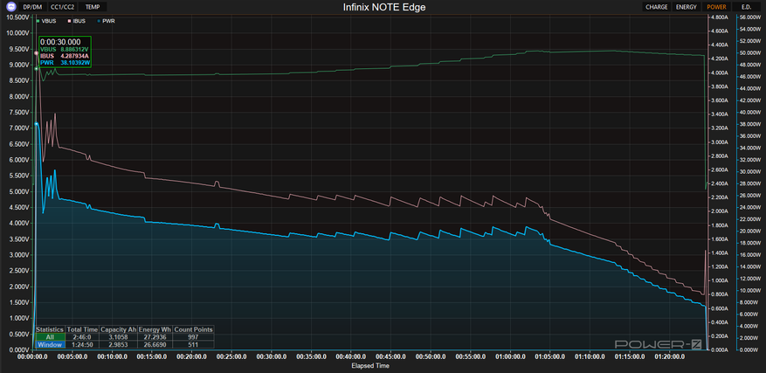766x373 pixels.
Task: Click the Window statistics row label
Action: (x=50, y=344)
